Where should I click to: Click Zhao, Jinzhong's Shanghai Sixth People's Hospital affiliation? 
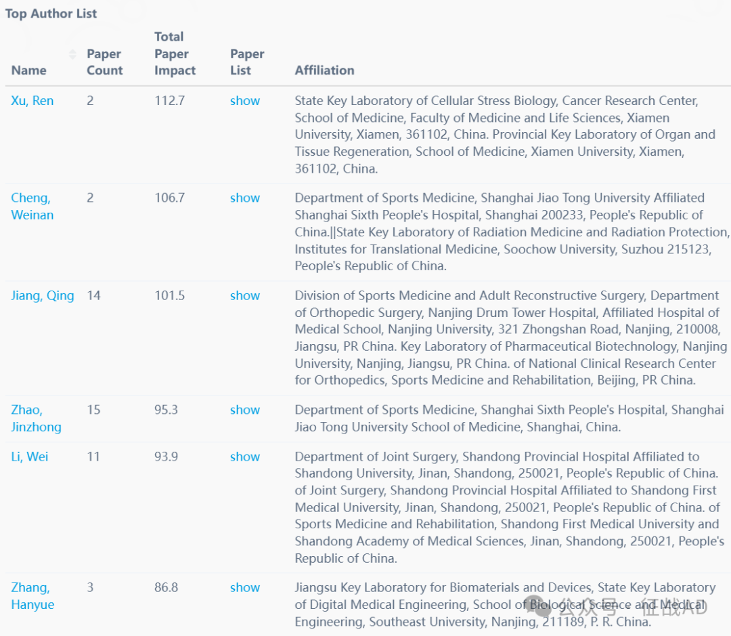(509, 419)
